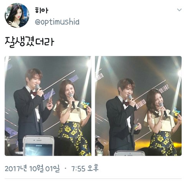Screen dimensions: 184x181
Task: Open the display name 히아
Action: click(x=41, y=10)
